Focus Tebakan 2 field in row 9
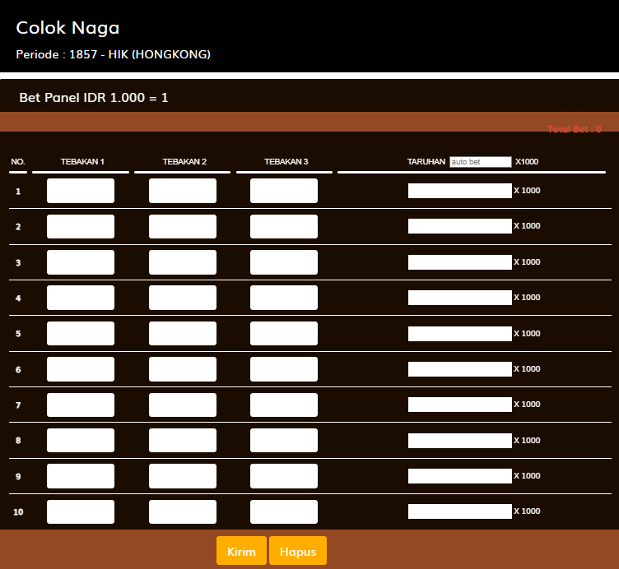The height and width of the screenshot is (569, 619). 183,476
